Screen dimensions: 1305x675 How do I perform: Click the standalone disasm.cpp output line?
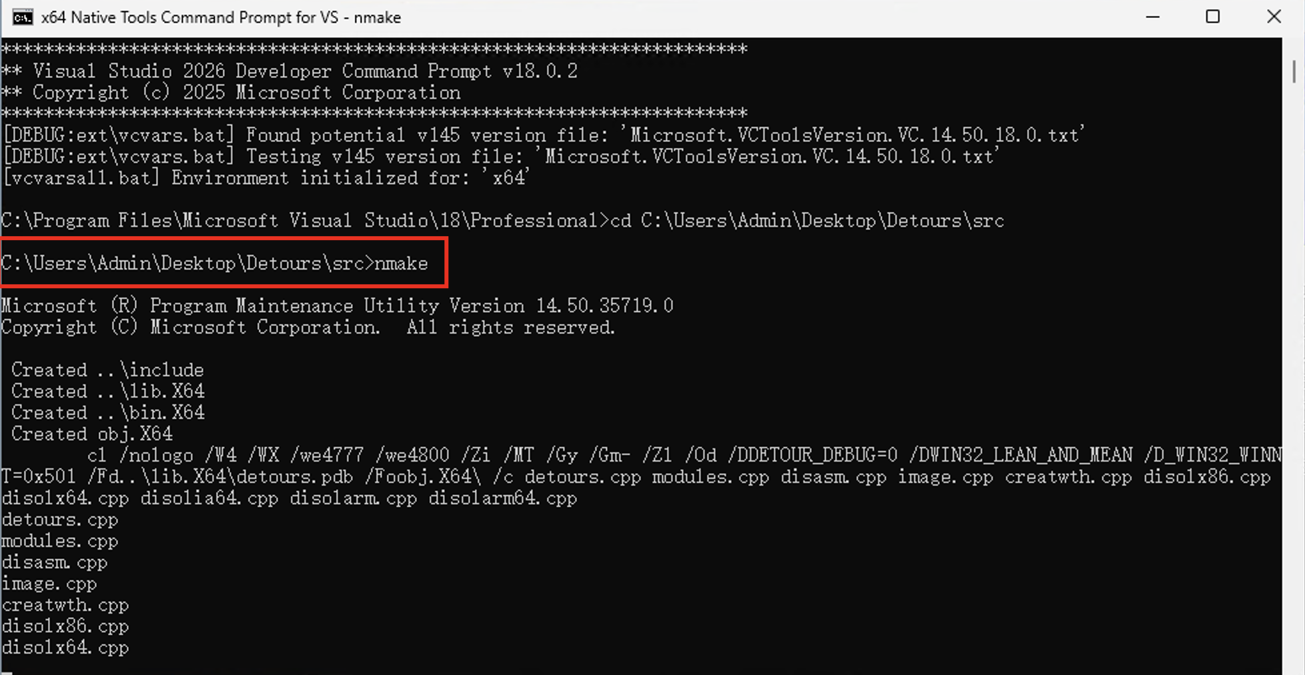coord(55,562)
